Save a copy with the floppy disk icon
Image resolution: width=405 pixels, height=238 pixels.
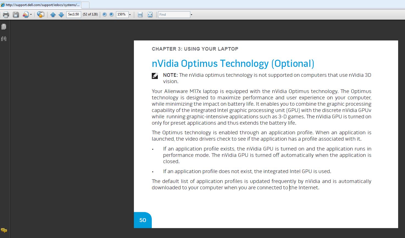click(16, 15)
